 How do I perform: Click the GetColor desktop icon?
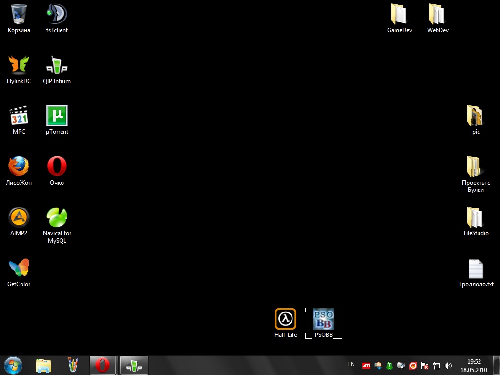[19, 269]
